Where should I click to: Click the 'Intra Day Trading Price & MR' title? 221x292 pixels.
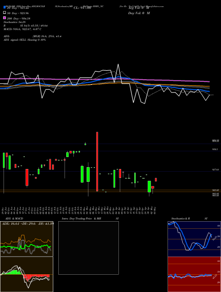(x=81, y=219)
